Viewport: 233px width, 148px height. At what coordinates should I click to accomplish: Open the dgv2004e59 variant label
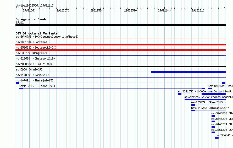[209, 97]
